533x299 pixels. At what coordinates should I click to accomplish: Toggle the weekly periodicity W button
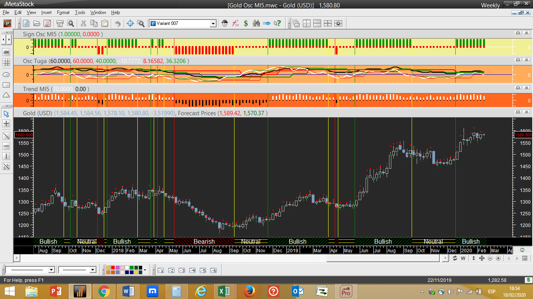tap(463, 258)
